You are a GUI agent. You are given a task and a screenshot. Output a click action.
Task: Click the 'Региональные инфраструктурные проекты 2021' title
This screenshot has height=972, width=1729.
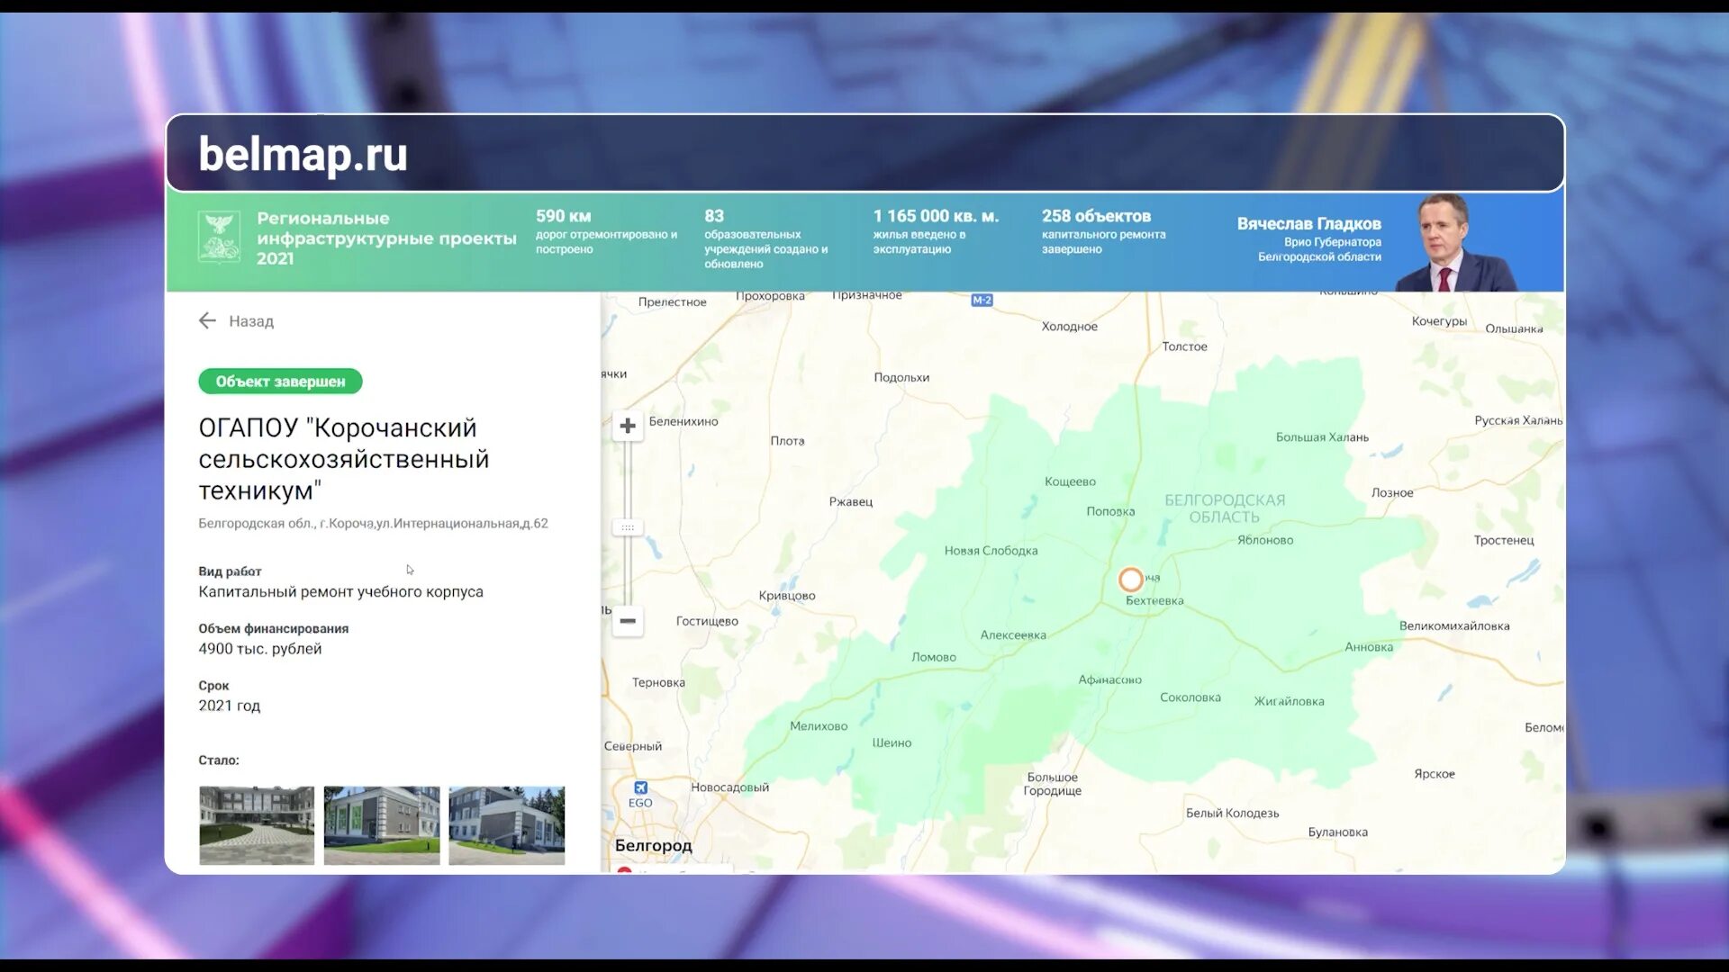pyautogui.click(x=386, y=238)
